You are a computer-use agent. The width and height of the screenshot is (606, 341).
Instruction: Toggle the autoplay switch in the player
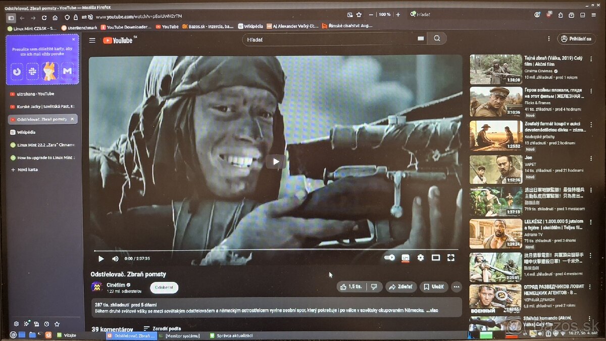coord(389,258)
